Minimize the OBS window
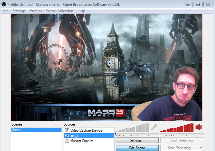The height and width of the screenshot is (151, 215). (188, 5)
